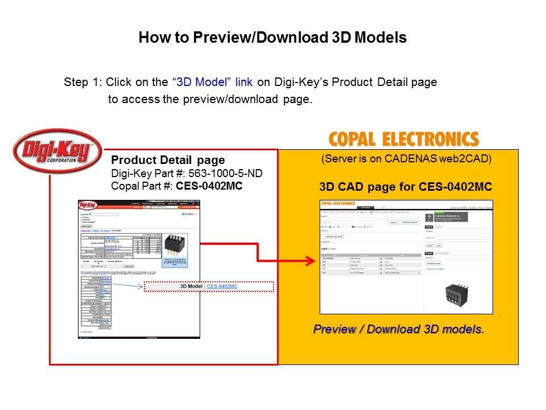Click the Search button beside the search field

[x=392, y=222]
